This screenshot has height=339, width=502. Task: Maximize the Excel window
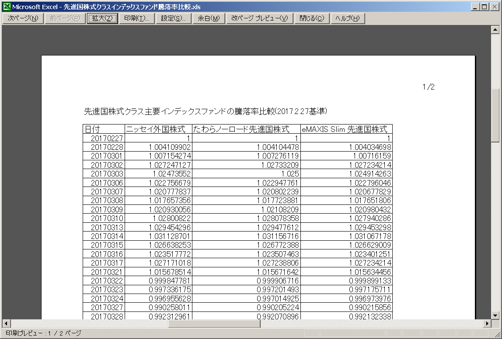pos(485,7)
